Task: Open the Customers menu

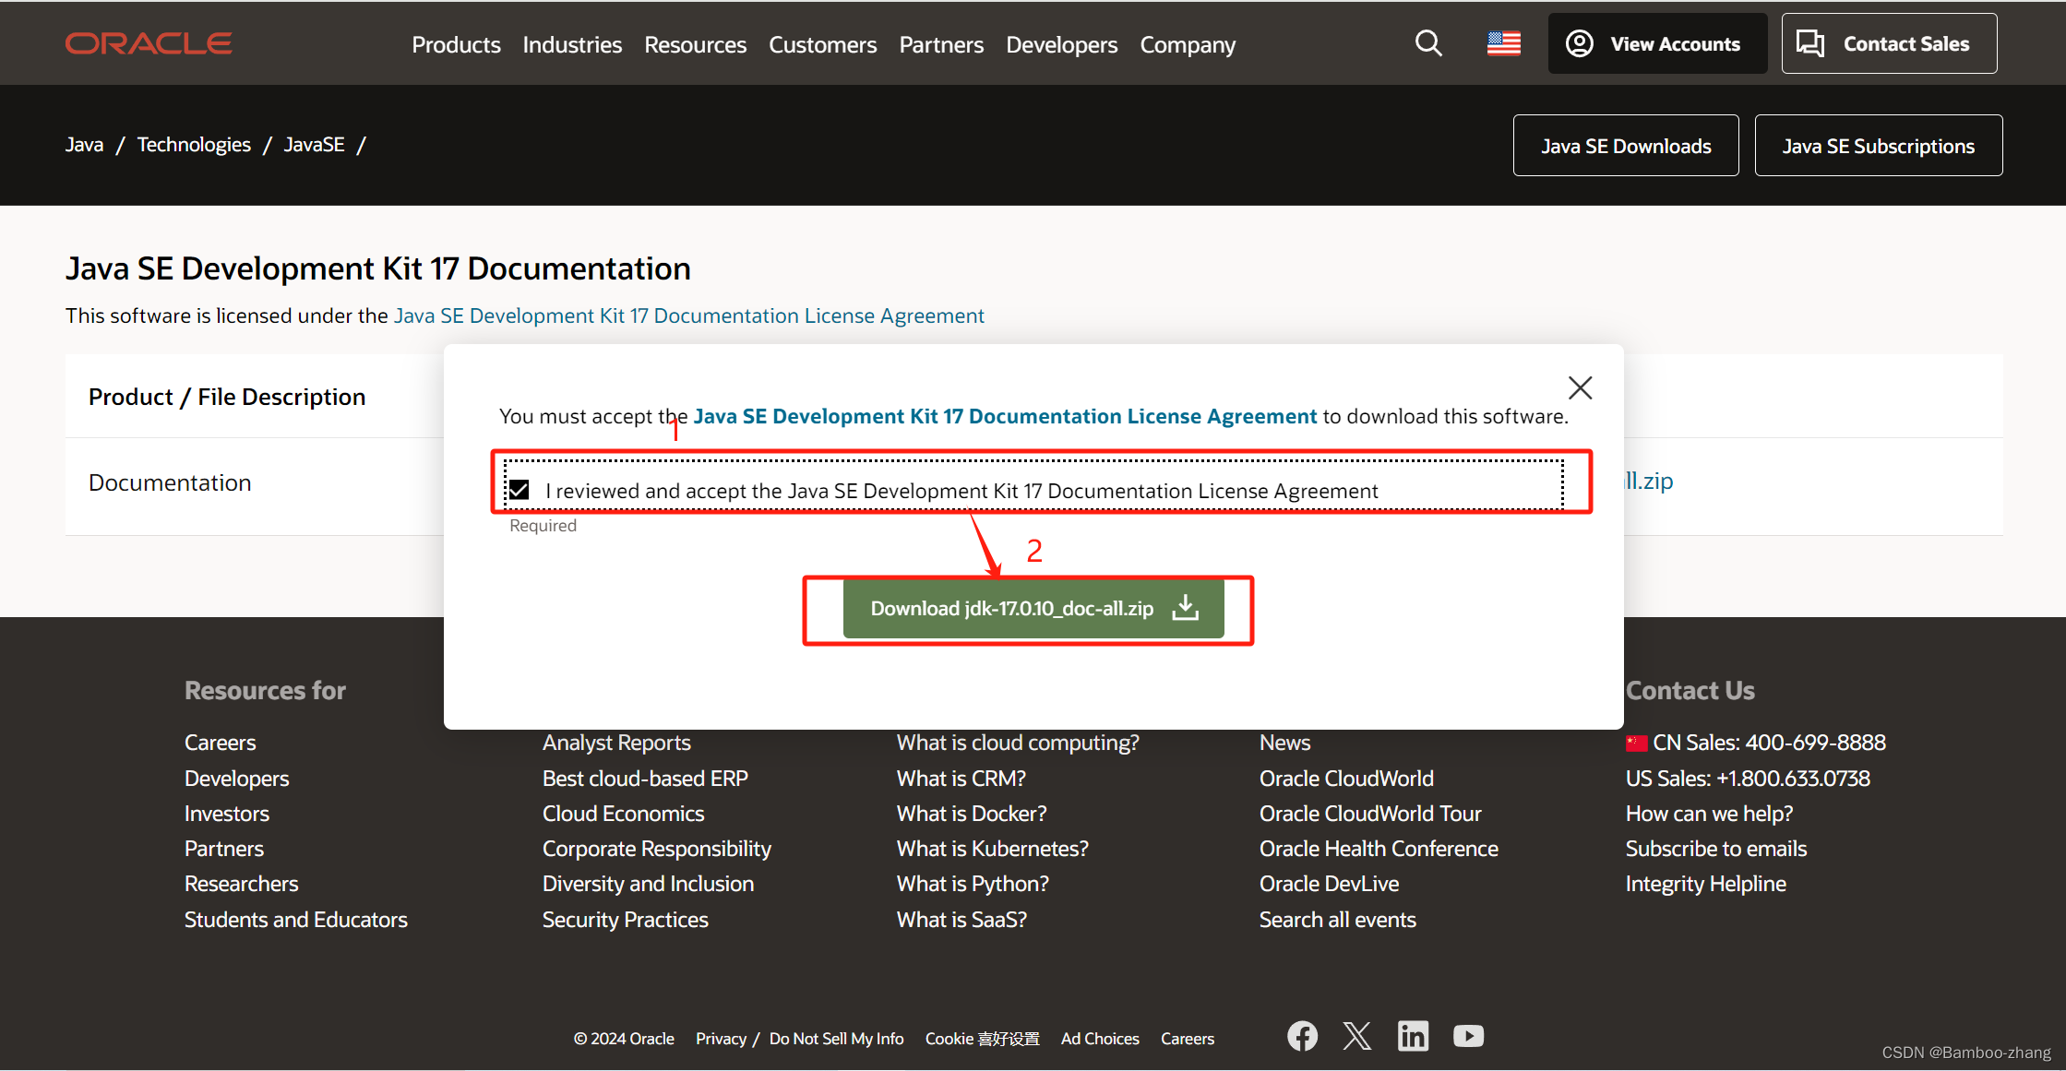Action: 823,44
